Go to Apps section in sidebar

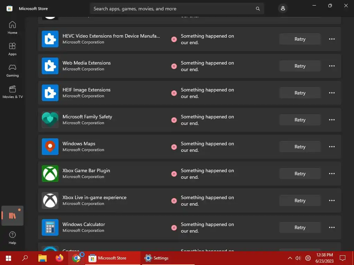click(x=12, y=49)
